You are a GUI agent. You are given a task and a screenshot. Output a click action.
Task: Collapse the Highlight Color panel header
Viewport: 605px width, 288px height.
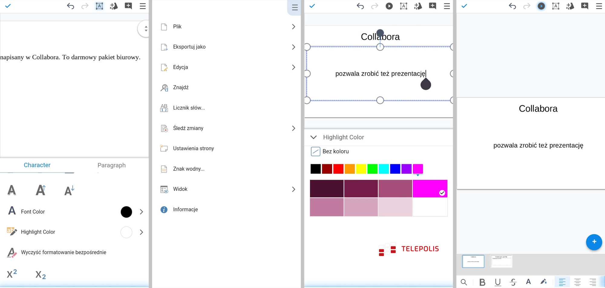[314, 137]
